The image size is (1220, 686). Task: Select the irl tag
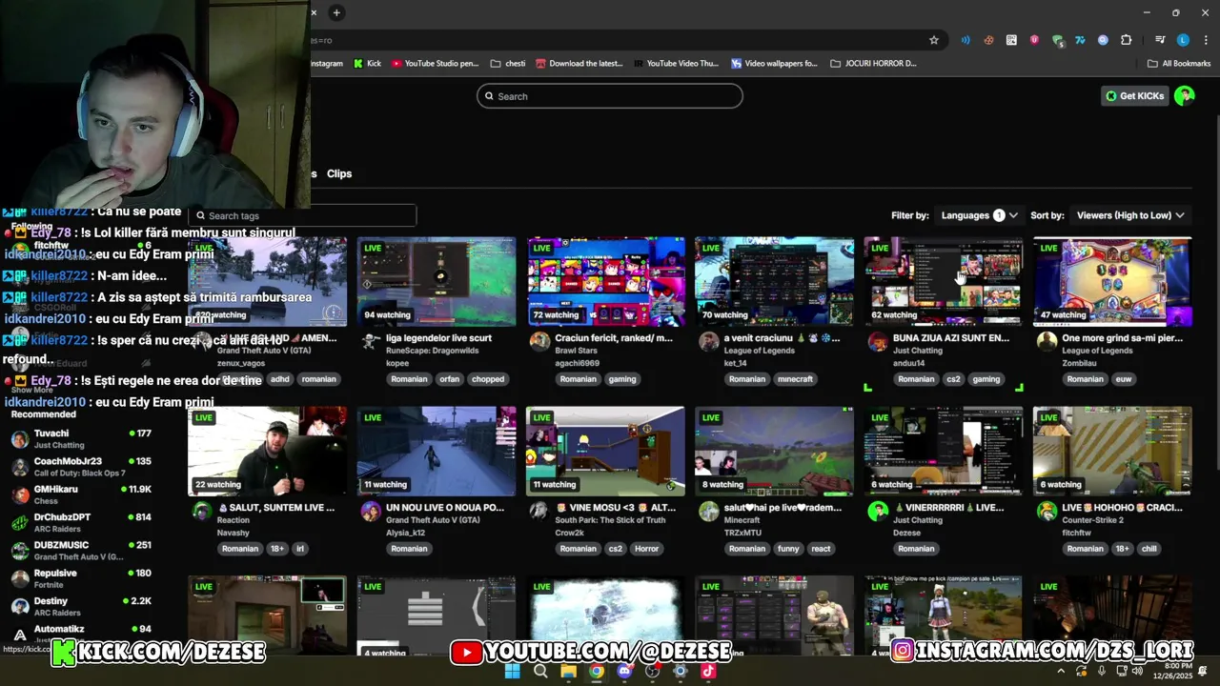[299, 549]
